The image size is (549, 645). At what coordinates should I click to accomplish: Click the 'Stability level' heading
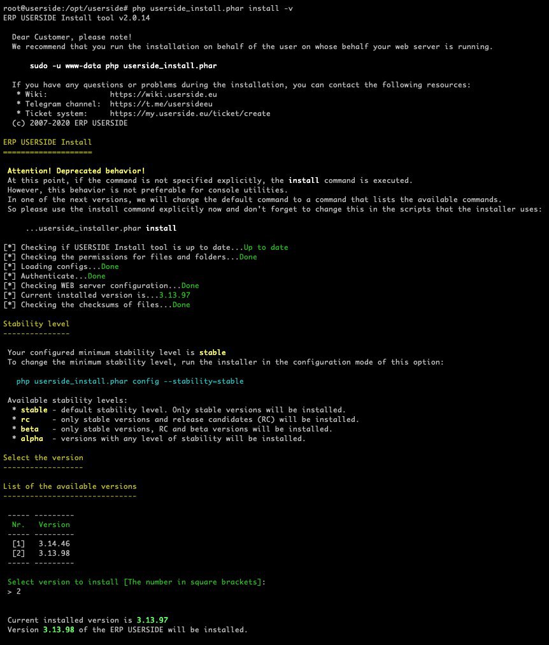point(36,324)
